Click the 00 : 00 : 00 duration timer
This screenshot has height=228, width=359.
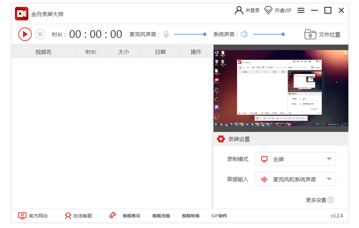[96, 34]
